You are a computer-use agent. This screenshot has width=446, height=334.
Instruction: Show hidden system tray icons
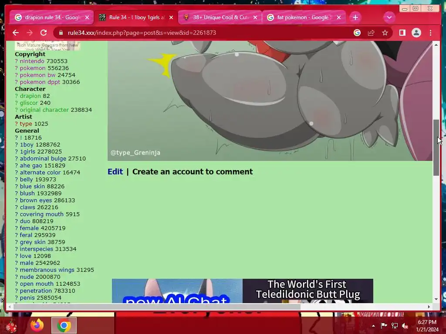[373, 326]
